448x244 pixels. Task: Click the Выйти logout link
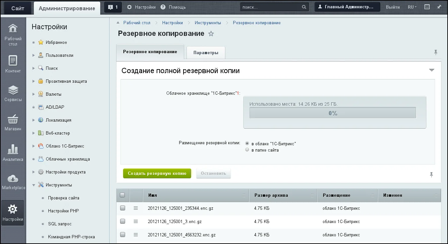(393, 7)
